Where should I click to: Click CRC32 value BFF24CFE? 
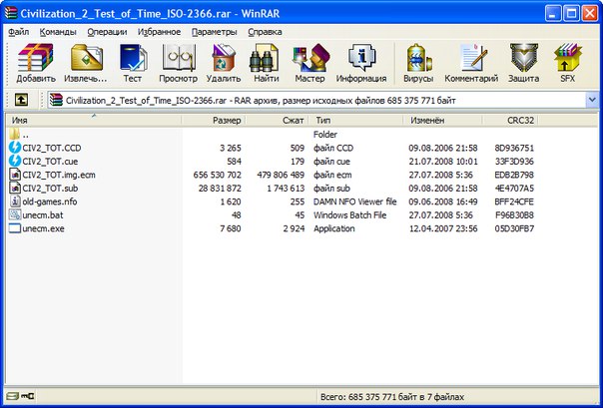click(x=514, y=202)
